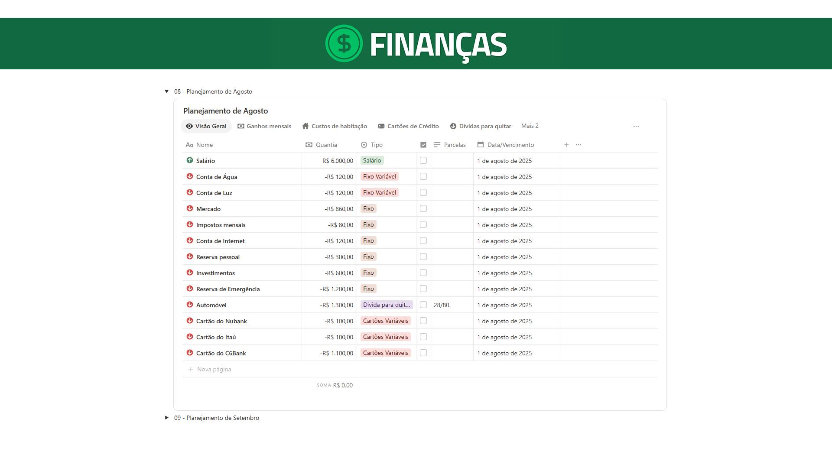Tick the checkbox in the Impostos mensais row
The width and height of the screenshot is (832, 468).
click(x=423, y=224)
